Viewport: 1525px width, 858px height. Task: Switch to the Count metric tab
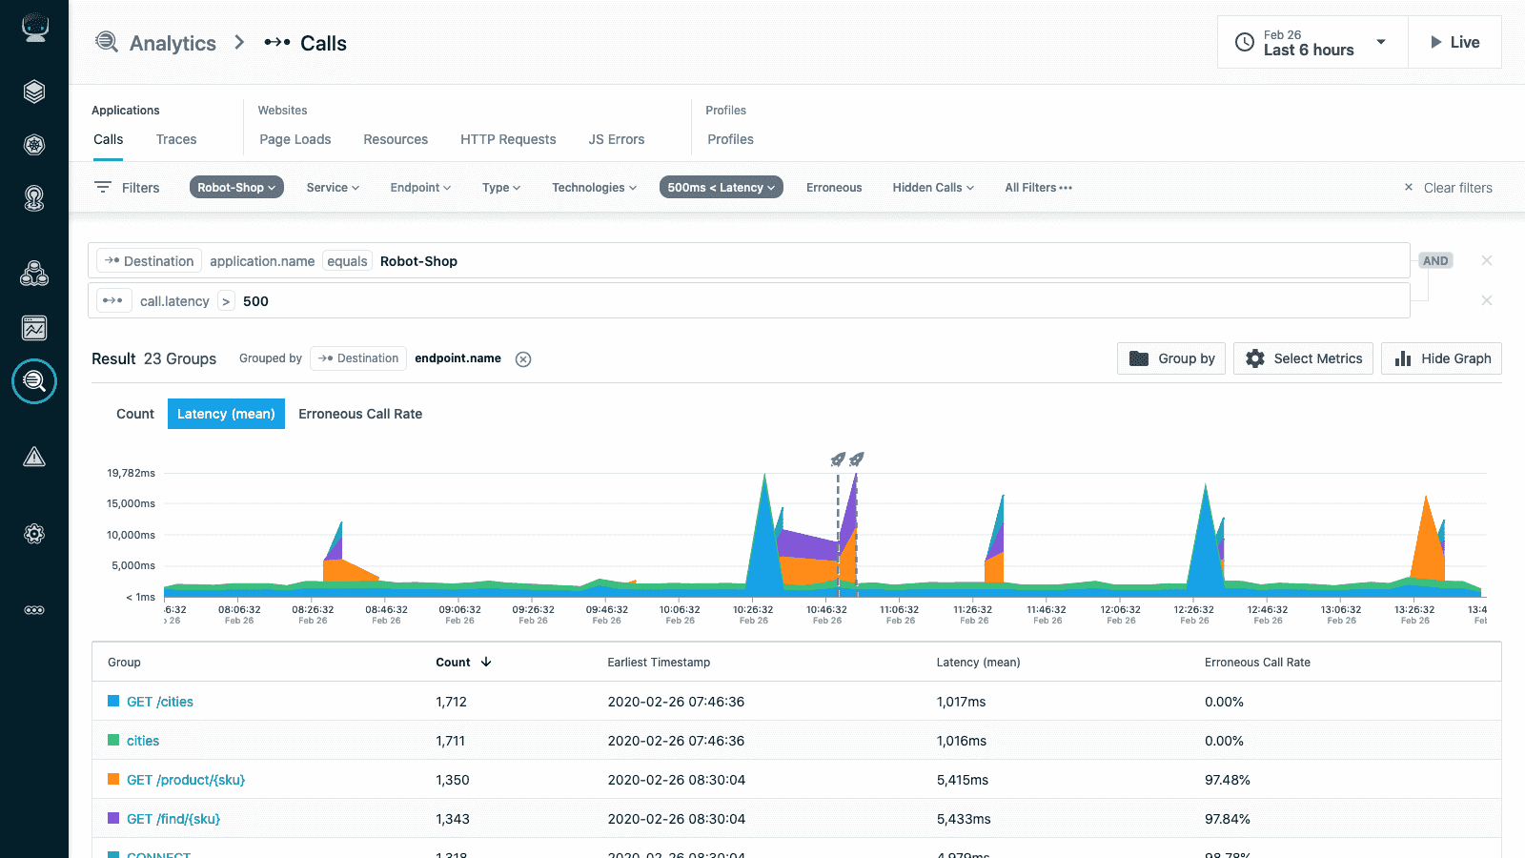(x=134, y=414)
